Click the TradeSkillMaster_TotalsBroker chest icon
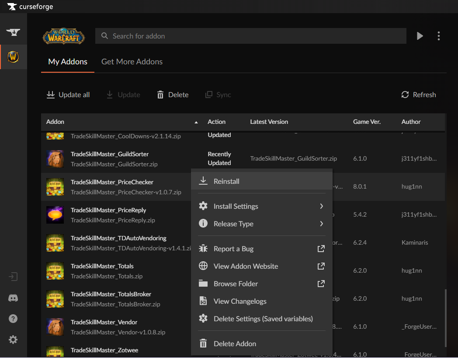Screen dimensions: 458x358 pos(55,299)
